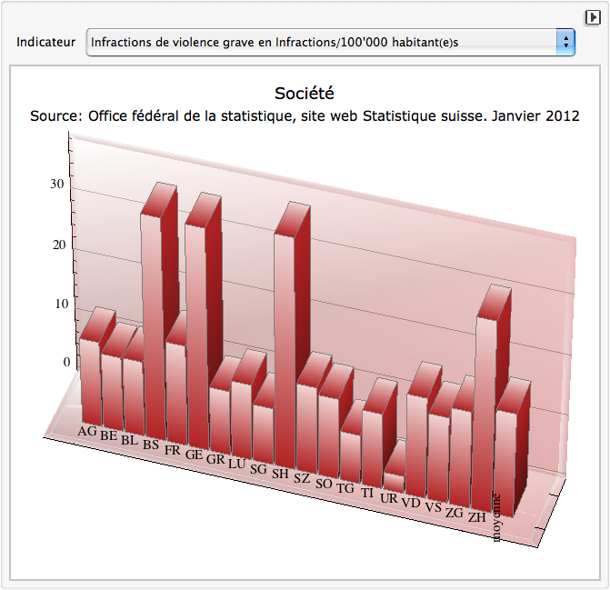This screenshot has height=590, width=610.
Task: Click the VD axis label
Action: click(x=411, y=503)
